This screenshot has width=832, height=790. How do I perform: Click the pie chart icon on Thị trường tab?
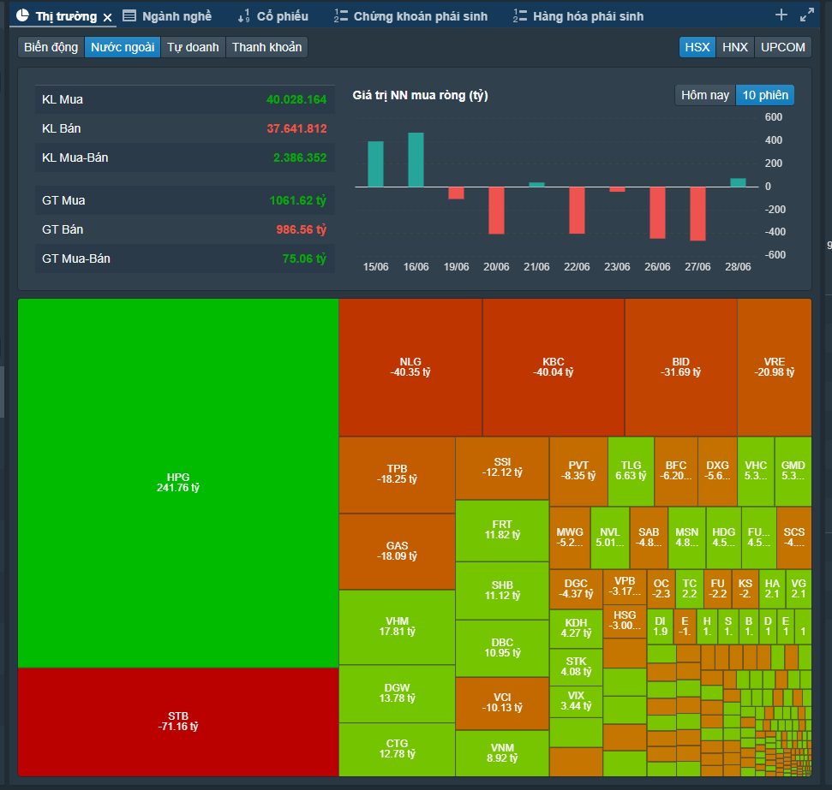(22, 15)
